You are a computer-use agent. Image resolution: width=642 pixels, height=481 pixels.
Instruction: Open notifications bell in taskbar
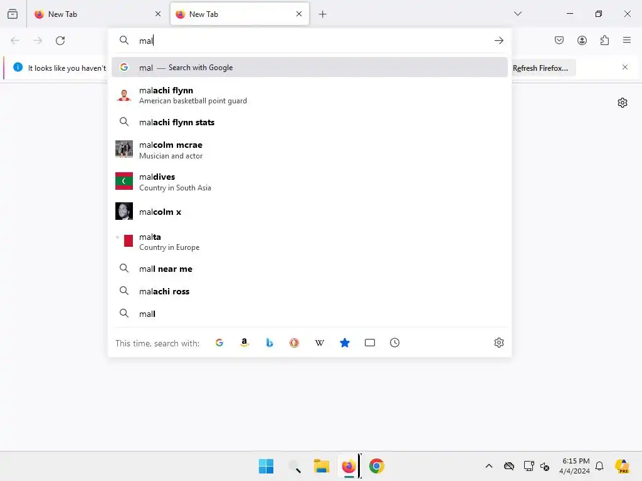[x=599, y=466]
